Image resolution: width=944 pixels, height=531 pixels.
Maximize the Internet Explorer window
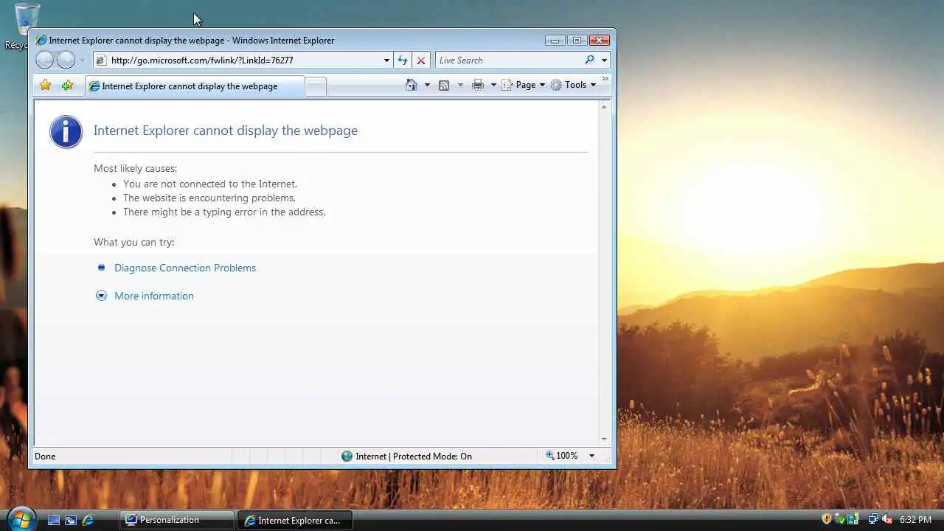(577, 41)
